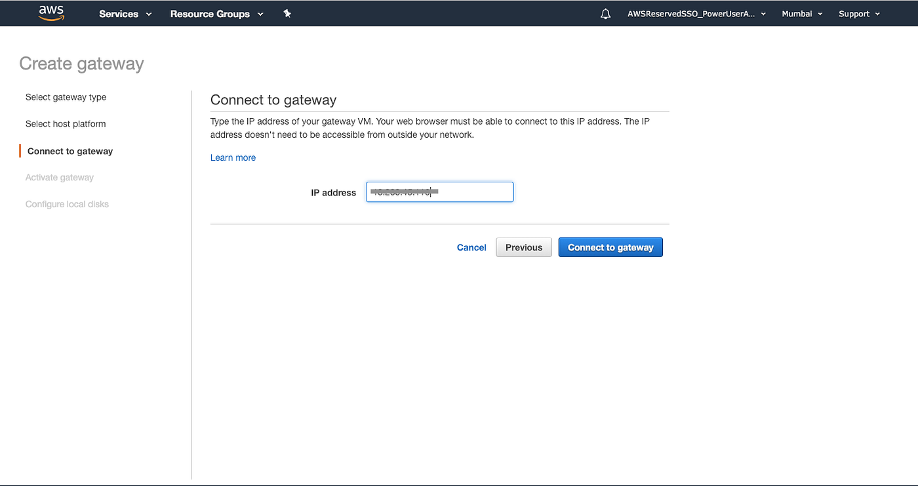
Task: Open the Services menu
Action: 119,13
